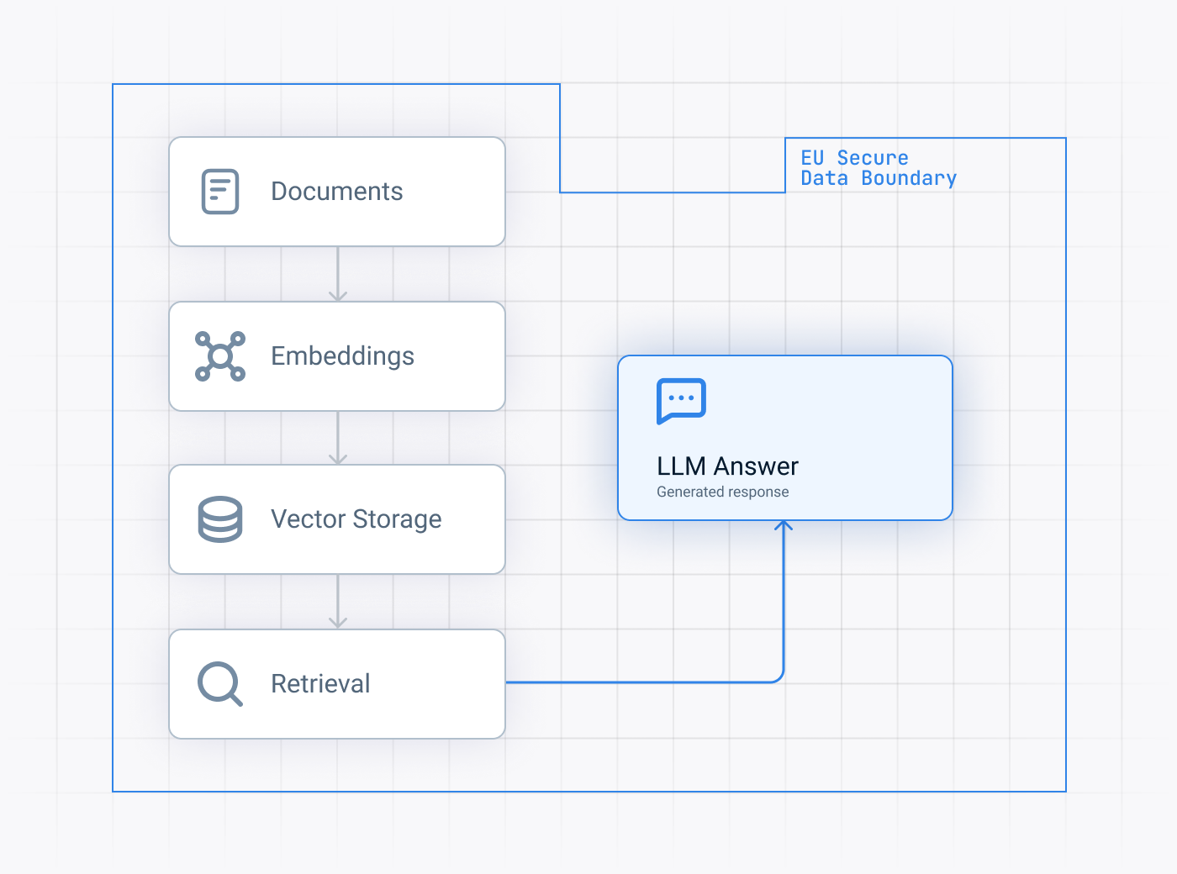Select the Retrieval magnifying glass icon
1177x874 pixels.
(x=218, y=683)
